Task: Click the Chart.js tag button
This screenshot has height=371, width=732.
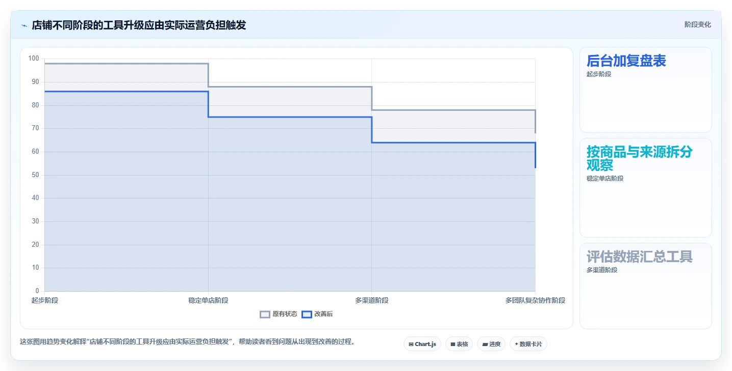Action: pos(422,344)
